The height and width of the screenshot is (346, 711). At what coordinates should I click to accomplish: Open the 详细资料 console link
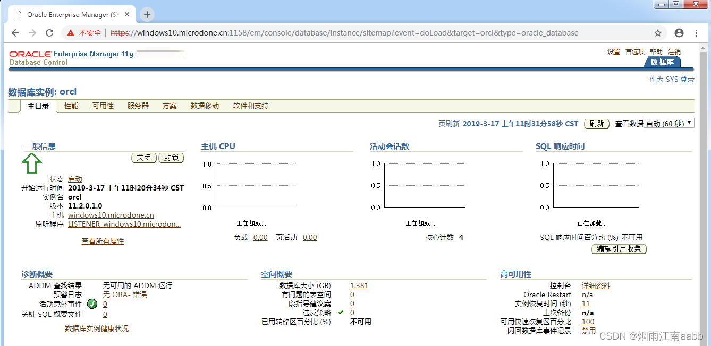[x=596, y=286]
